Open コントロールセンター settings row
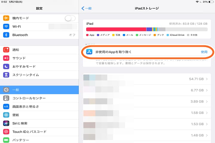The image size is (215, 143). pyautogui.click(x=39, y=98)
